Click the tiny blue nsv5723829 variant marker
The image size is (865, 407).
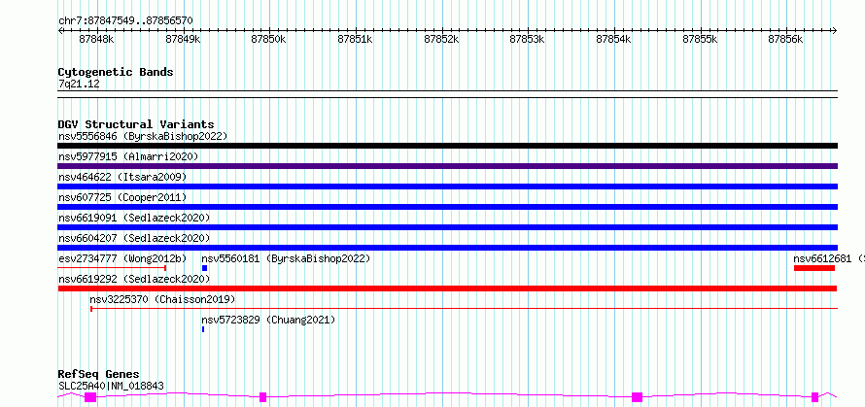[x=203, y=329]
